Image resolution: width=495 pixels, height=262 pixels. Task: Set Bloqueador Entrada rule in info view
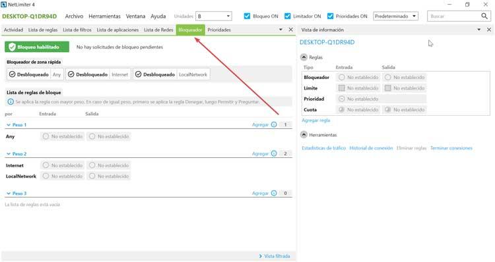click(358, 77)
